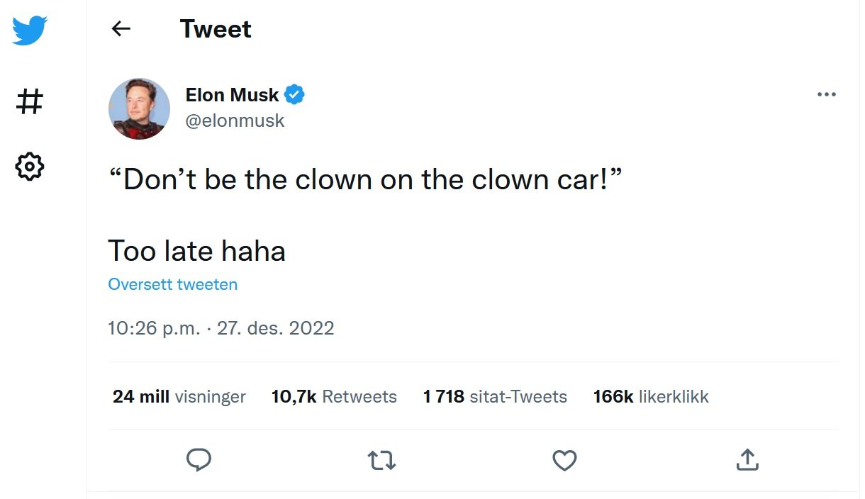Retweet the tweet using the retweet icon
865x499 pixels.
click(x=381, y=460)
